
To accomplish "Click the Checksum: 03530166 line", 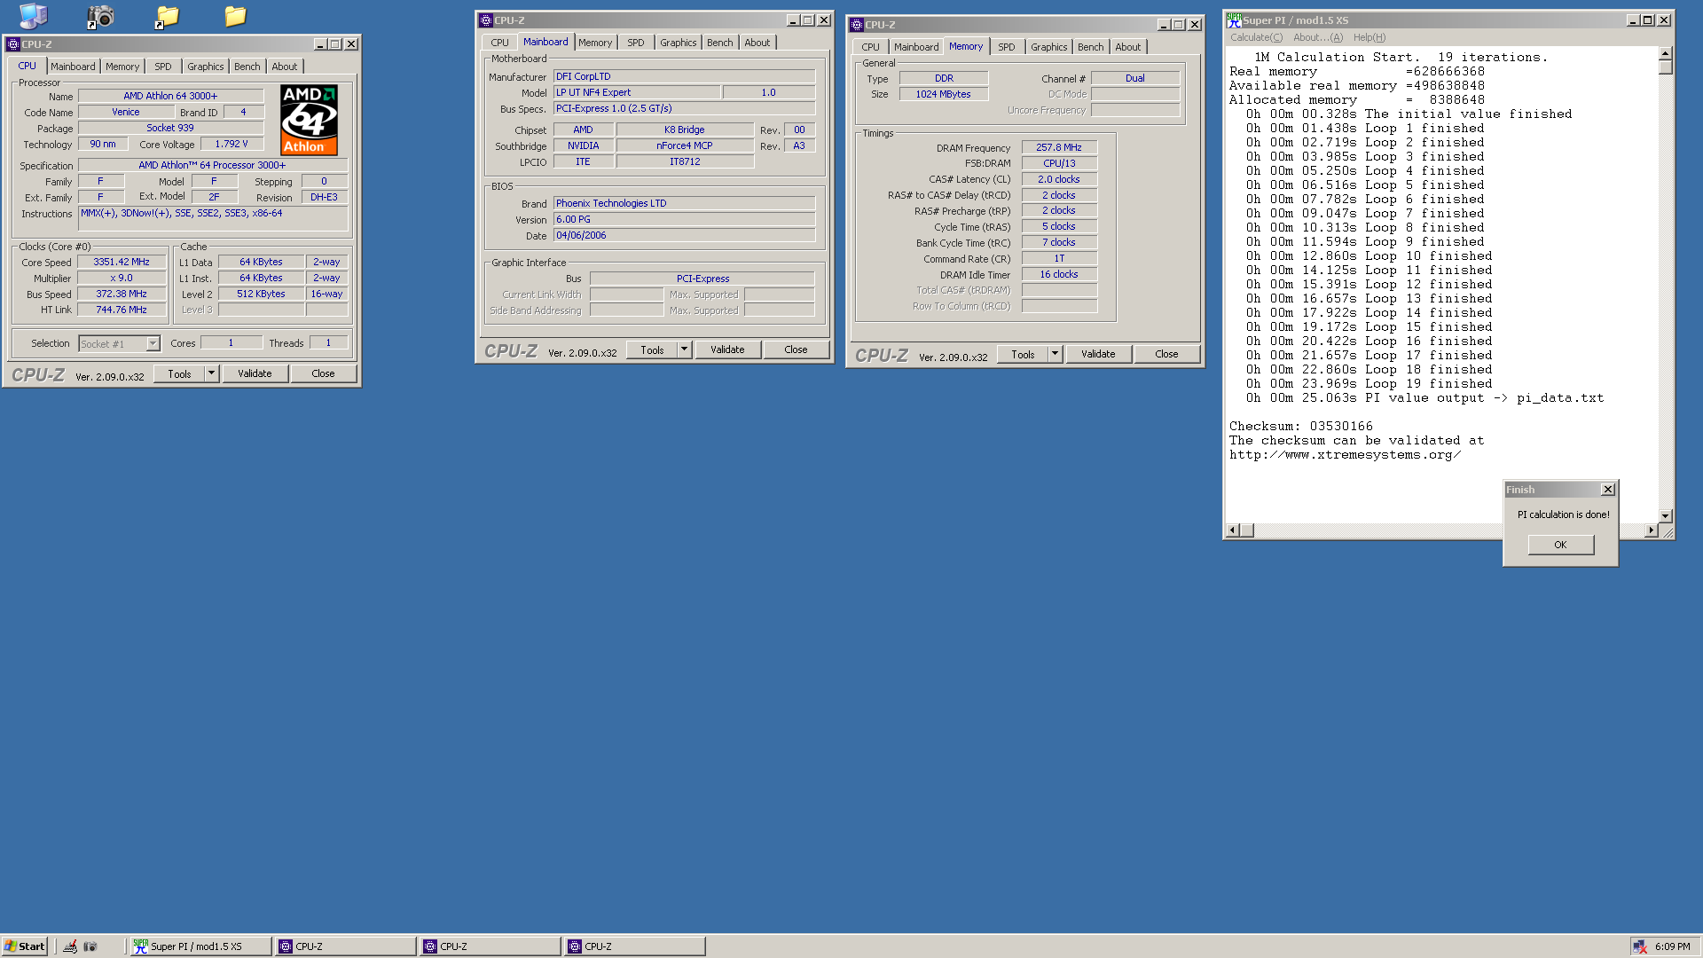I will [x=1301, y=427].
